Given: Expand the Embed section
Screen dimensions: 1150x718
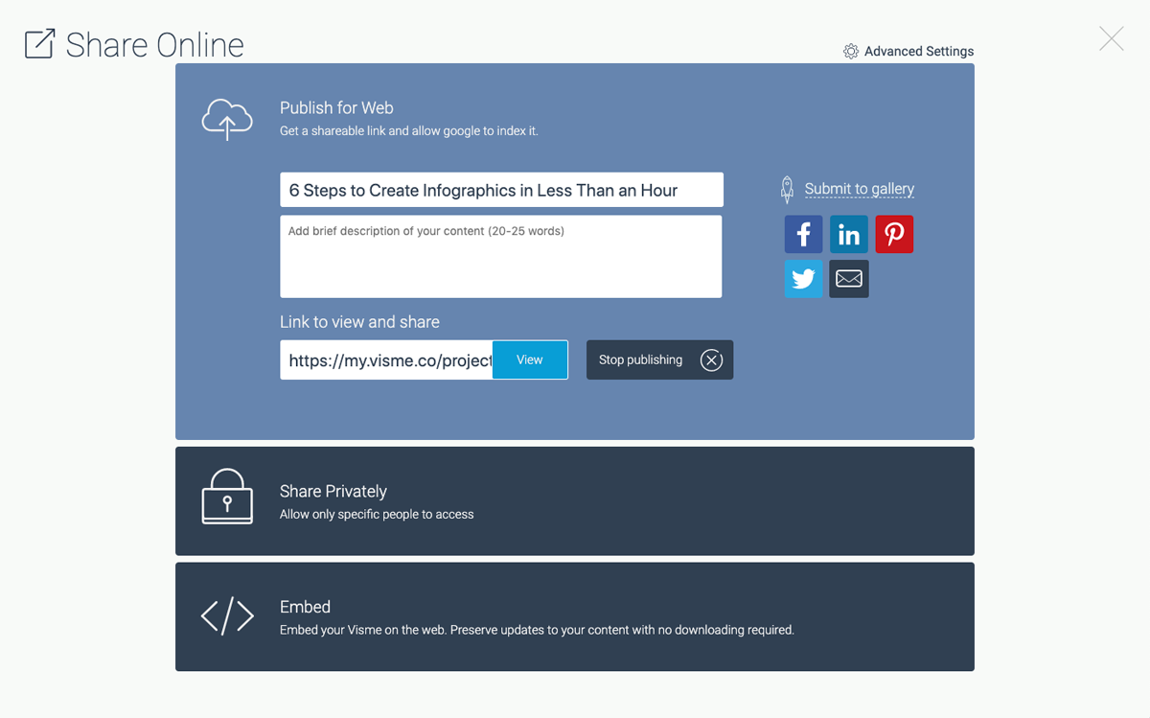Looking at the screenshot, I should tap(575, 616).
